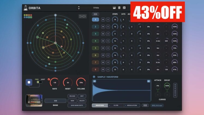204x115 pixels.
Task: Open the Orbita preset name field
Action: 96,8
